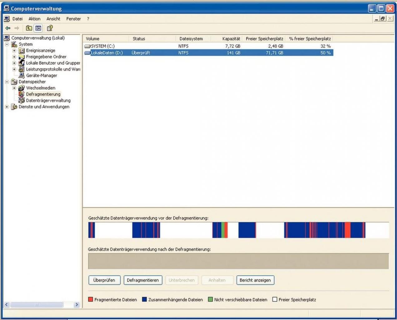The image size is (397, 320).
Task: Restore the inner MDI child window
Action: [x=383, y=19]
